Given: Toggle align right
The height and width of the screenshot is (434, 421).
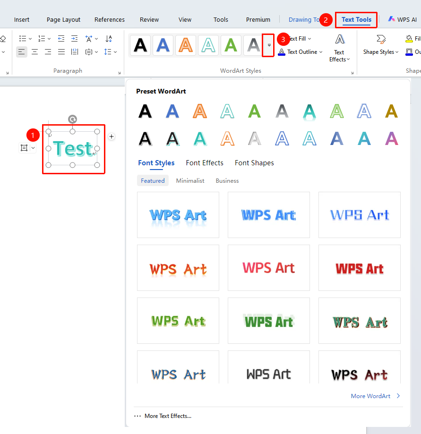Looking at the screenshot, I should click(x=48, y=52).
